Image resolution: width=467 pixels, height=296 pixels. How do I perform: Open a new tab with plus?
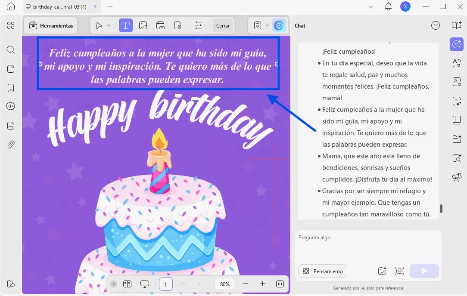click(x=110, y=6)
